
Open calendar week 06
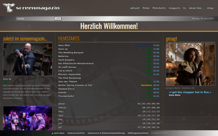click(x=144, y=108)
